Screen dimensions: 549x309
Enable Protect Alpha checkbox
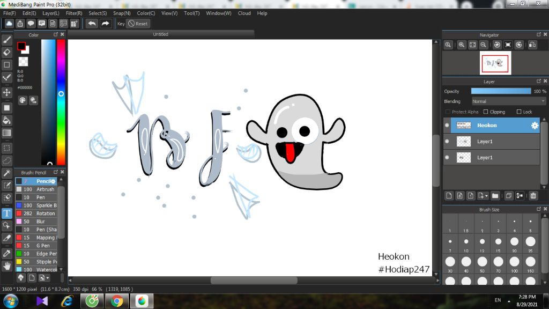(448, 112)
